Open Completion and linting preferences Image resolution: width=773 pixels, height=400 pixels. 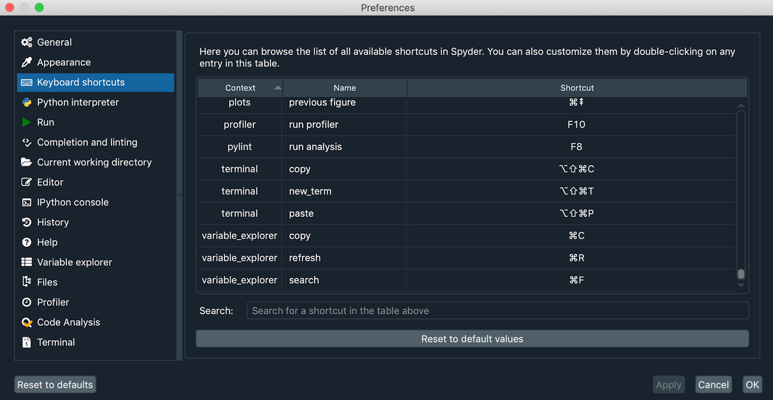pos(87,142)
